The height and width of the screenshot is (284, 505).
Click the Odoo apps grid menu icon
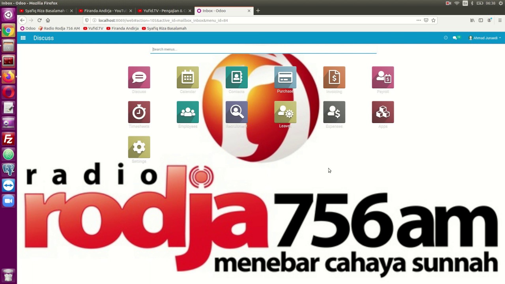click(x=23, y=38)
